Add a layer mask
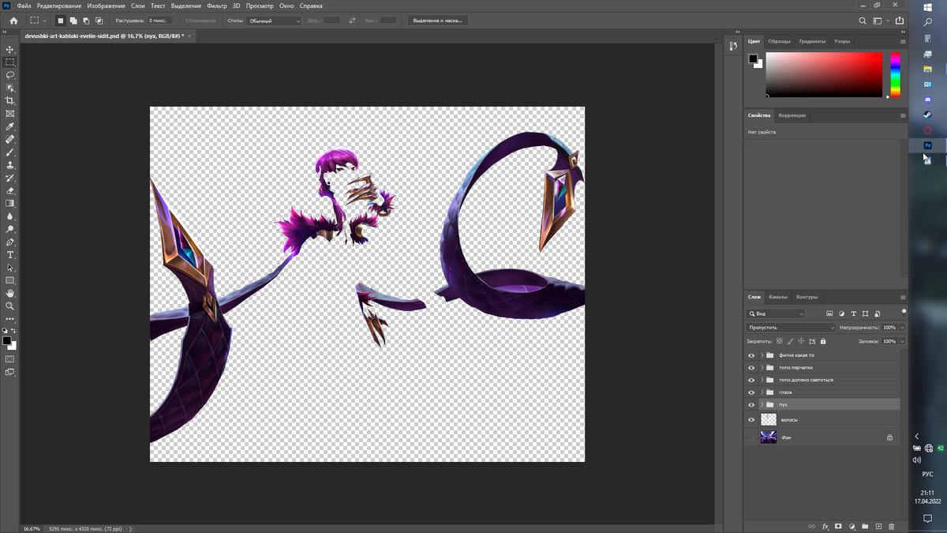 pos(838,526)
